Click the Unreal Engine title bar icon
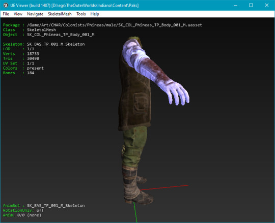This screenshot has height=223, width=275. 6,5
